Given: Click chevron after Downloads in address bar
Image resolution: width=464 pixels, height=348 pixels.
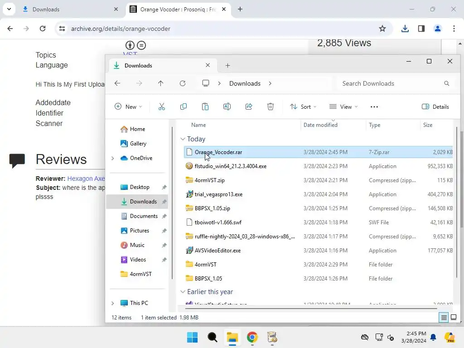Looking at the screenshot, I should (270, 83).
